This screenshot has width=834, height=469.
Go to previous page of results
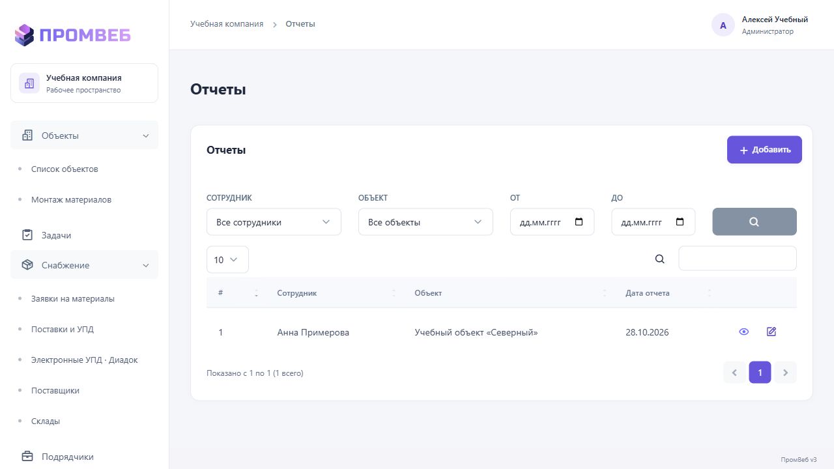[x=734, y=373]
